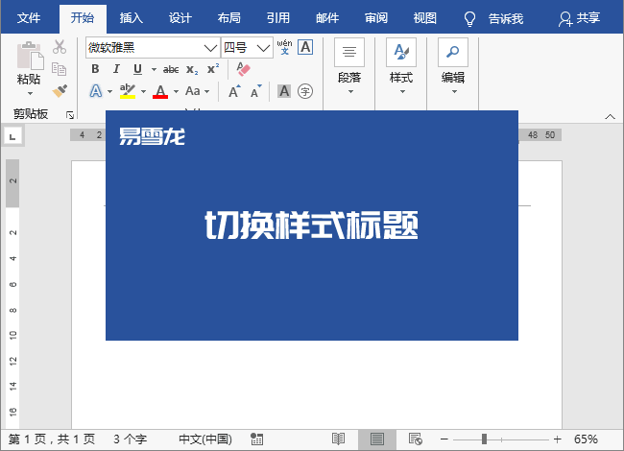Toggle Underline formatting
This screenshot has height=451, width=624.
pos(137,69)
